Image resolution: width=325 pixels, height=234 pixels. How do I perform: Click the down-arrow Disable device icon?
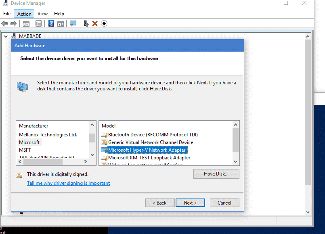click(x=104, y=23)
